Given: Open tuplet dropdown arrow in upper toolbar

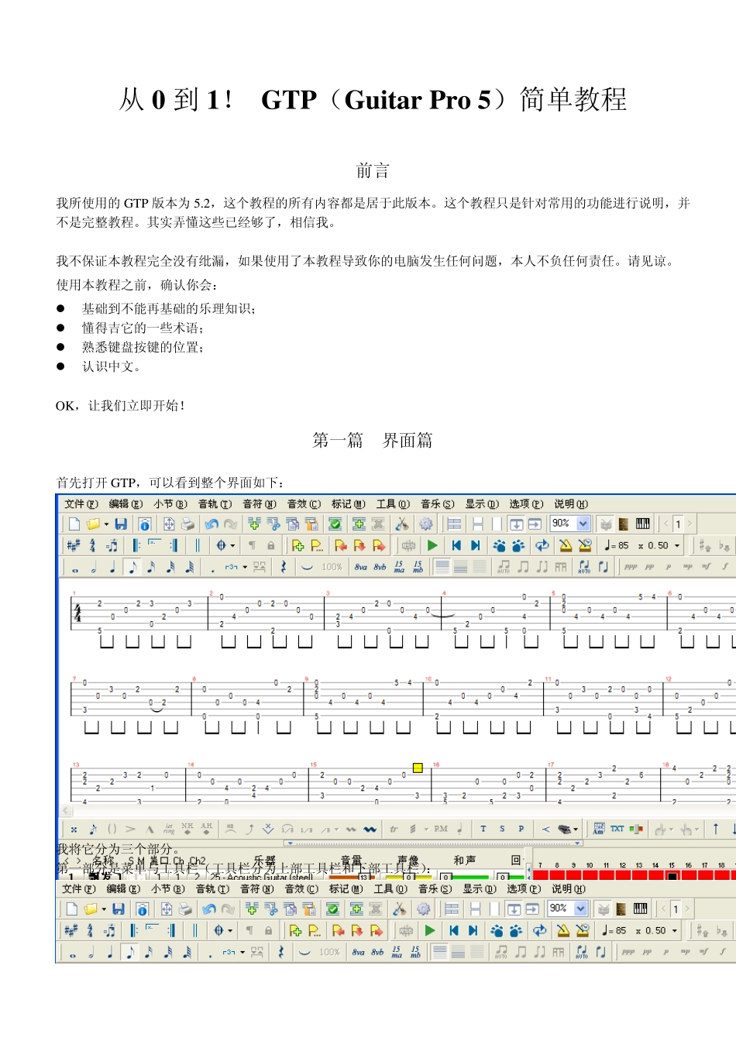Looking at the screenshot, I should coord(245,567).
